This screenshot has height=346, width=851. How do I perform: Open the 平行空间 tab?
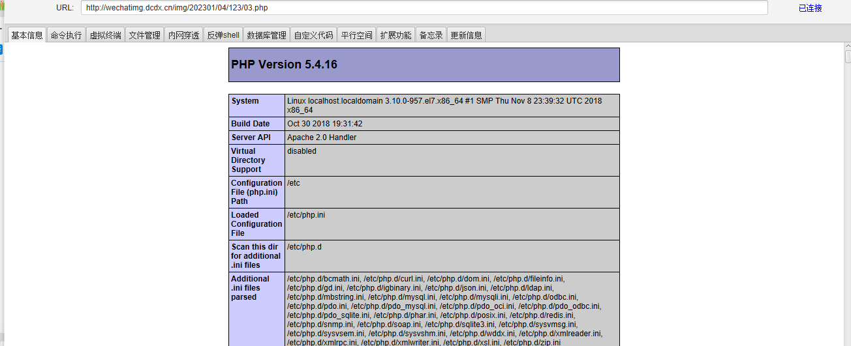point(357,35)
